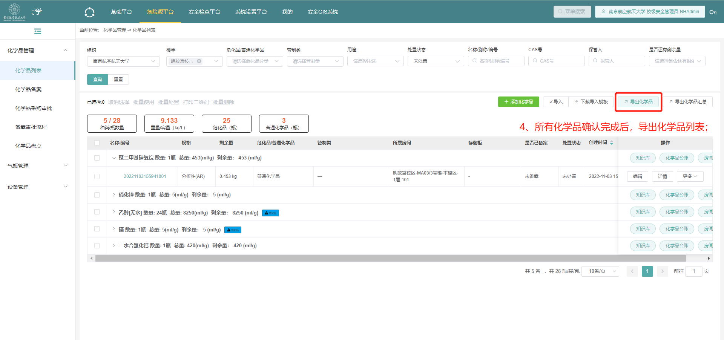Open 化学品备案 in the sidebar
Screen dimensions: 724x340
pos(28,89)
